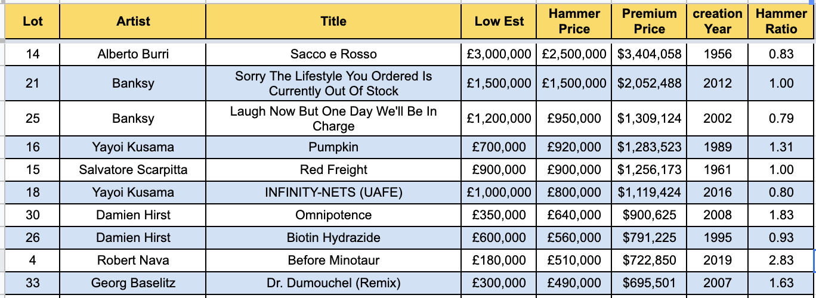This screenshot has height=298, width=816.
Task: Select the Premium Price header
Action: tap(650, 21)
